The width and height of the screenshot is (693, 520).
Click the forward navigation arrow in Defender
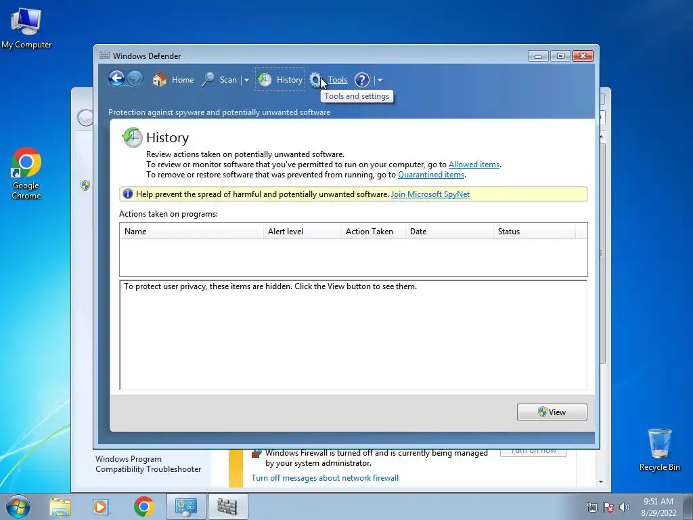click(135, 79)
